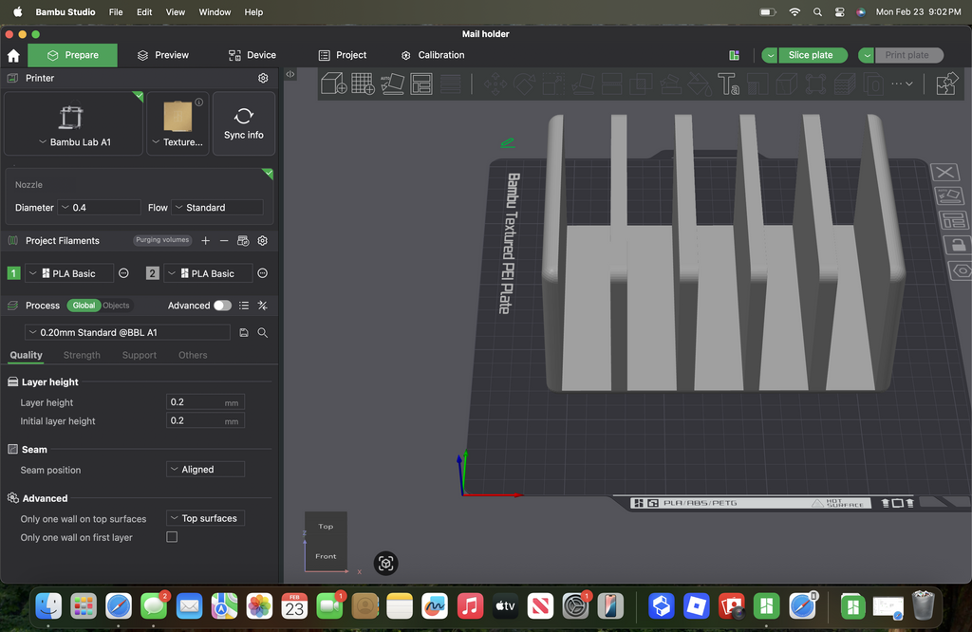
Task: Toggle the Advanced settings switch
Action: [x=222, y=306]
